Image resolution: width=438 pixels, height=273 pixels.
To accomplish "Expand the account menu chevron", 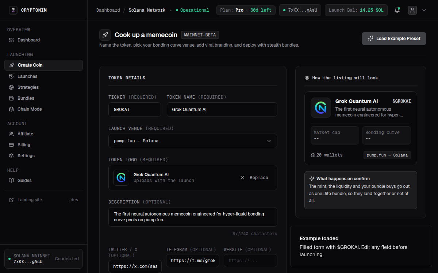I will pos(424,10).
